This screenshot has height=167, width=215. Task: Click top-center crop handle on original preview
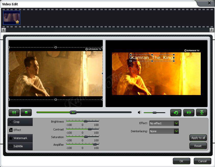pos(56,47)
